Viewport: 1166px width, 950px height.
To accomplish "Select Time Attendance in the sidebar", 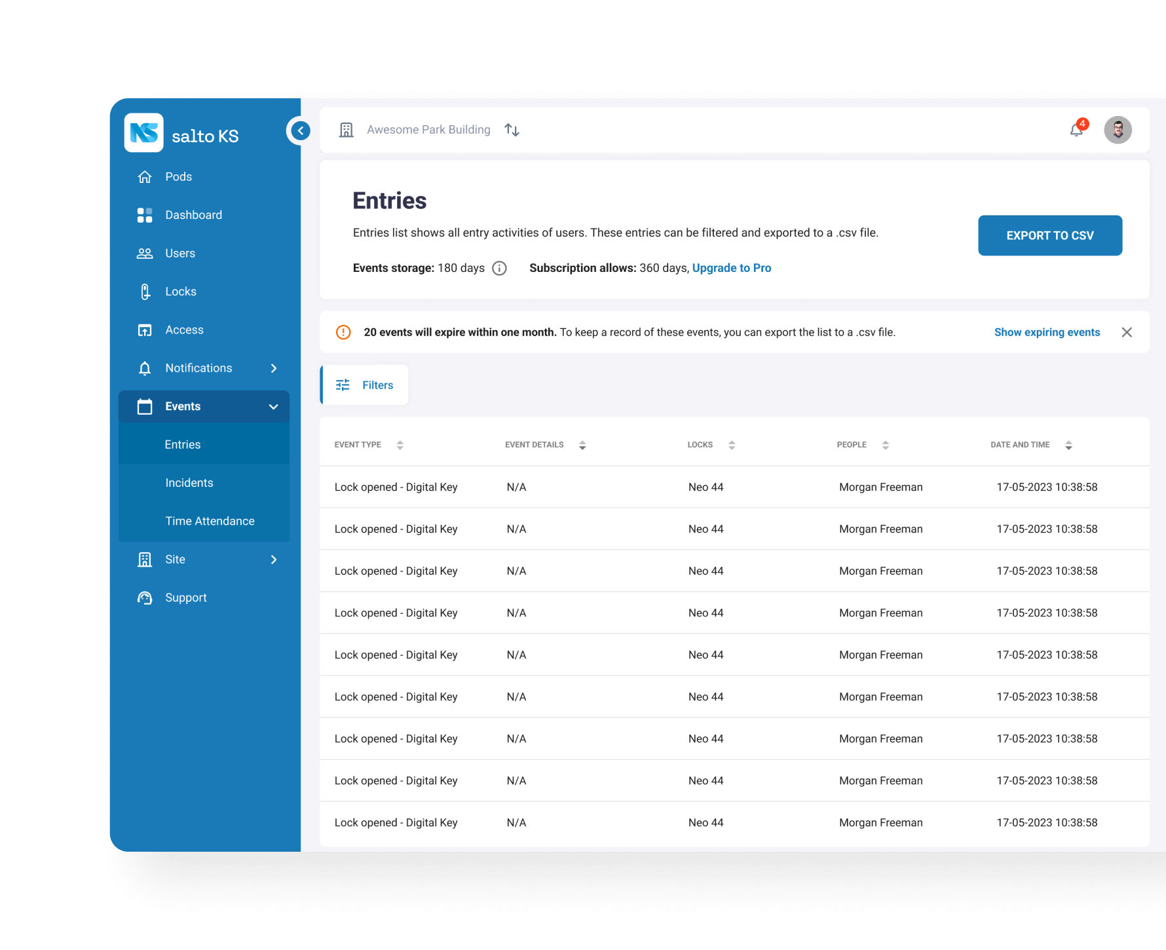I will coord(210,521).
